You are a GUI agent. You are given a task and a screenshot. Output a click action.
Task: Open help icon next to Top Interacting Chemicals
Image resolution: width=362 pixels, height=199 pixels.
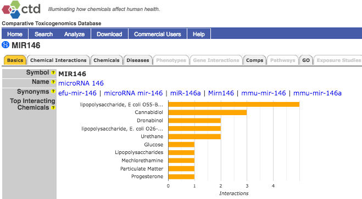pyautogui.click(x=53, y=107)
